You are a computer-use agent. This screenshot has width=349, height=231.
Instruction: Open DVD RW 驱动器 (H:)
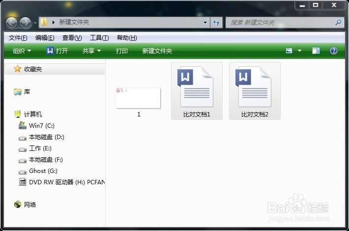66,182
